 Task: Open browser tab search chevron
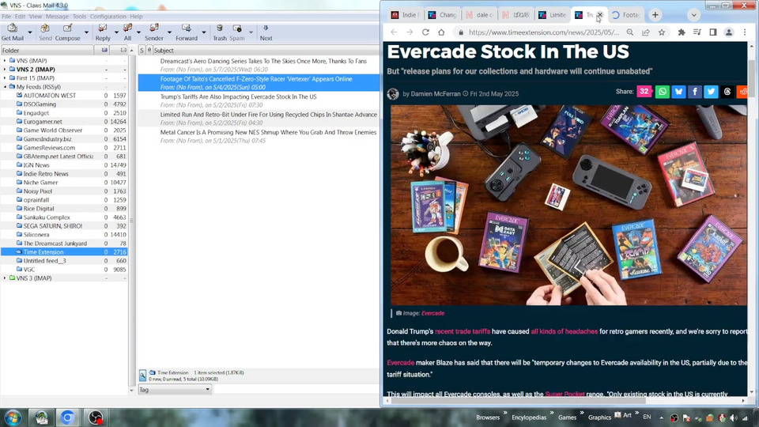[693, 15]
